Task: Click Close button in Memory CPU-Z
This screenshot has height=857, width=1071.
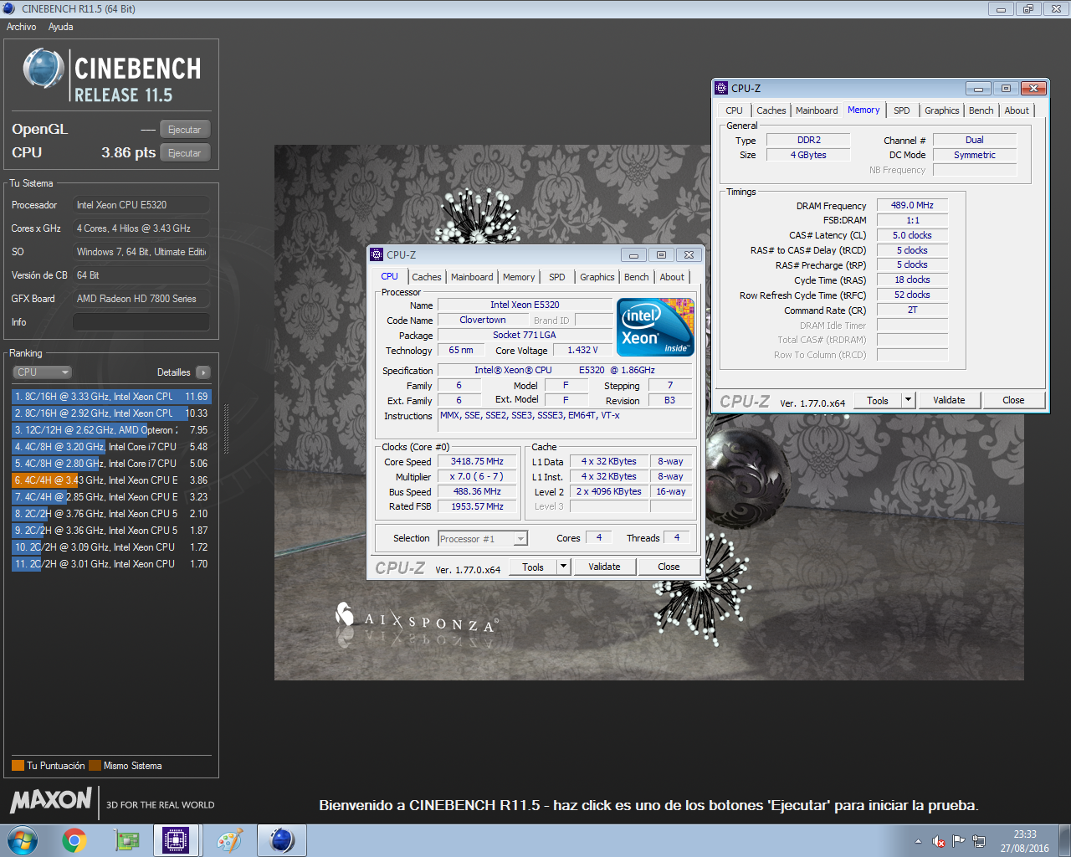Action: click(1013, 400)
